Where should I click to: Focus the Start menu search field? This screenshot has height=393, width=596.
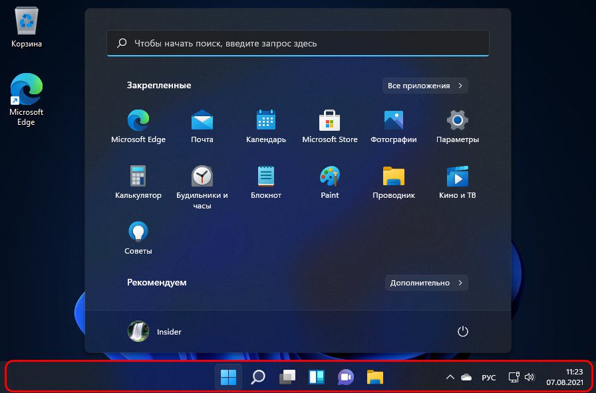point(298,43)
